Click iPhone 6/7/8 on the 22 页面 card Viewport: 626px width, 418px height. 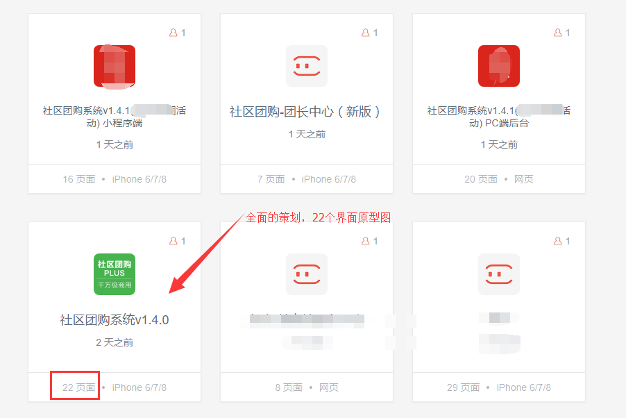(139, 387)
